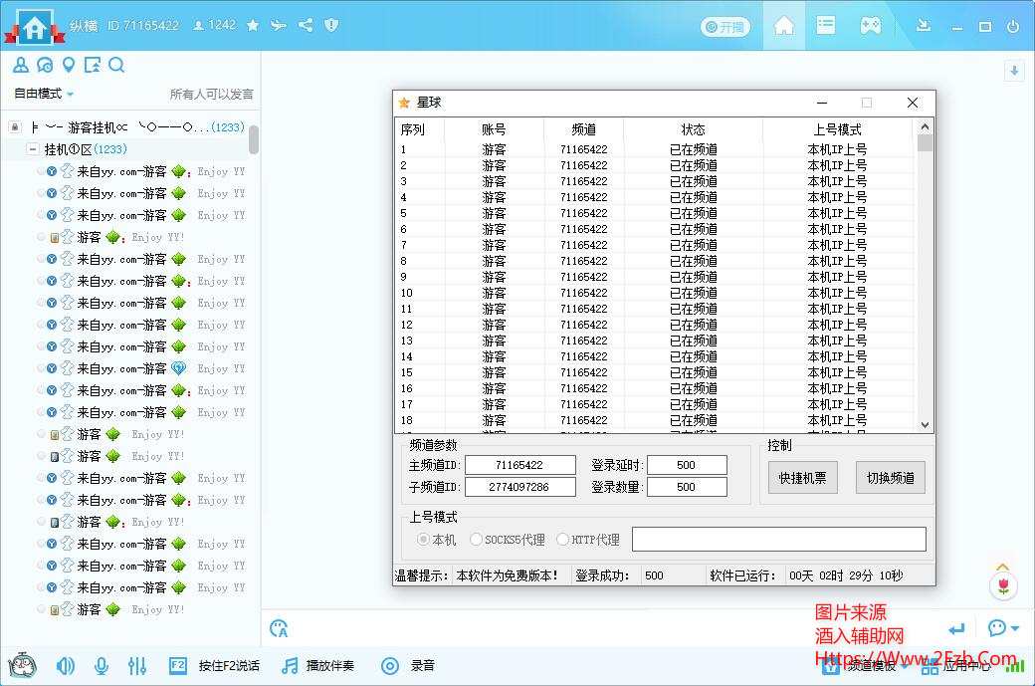Search the channel with magnifier icon

click(116, 65)
